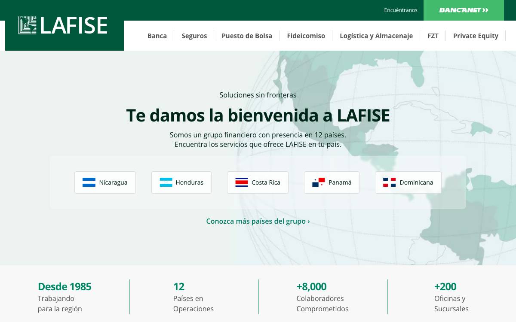Click the '+200' offices figure
Viewport: 516px width, 322px height.
[x=445, y=286]
